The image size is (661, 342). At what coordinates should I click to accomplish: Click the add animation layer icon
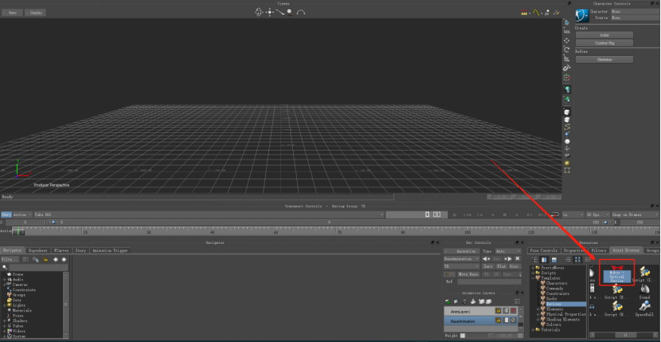[448, 301]
